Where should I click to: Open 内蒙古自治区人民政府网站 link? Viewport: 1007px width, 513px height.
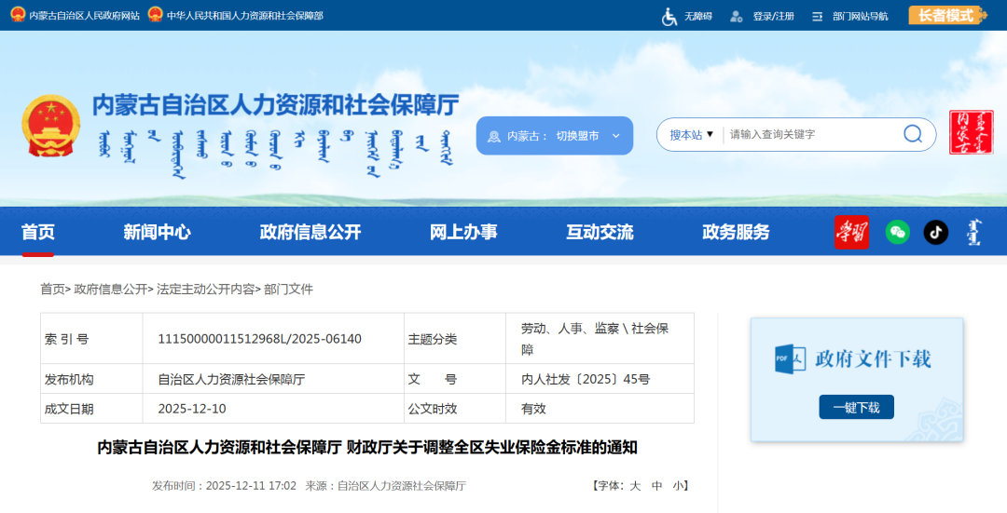click(x=84, y=16)
